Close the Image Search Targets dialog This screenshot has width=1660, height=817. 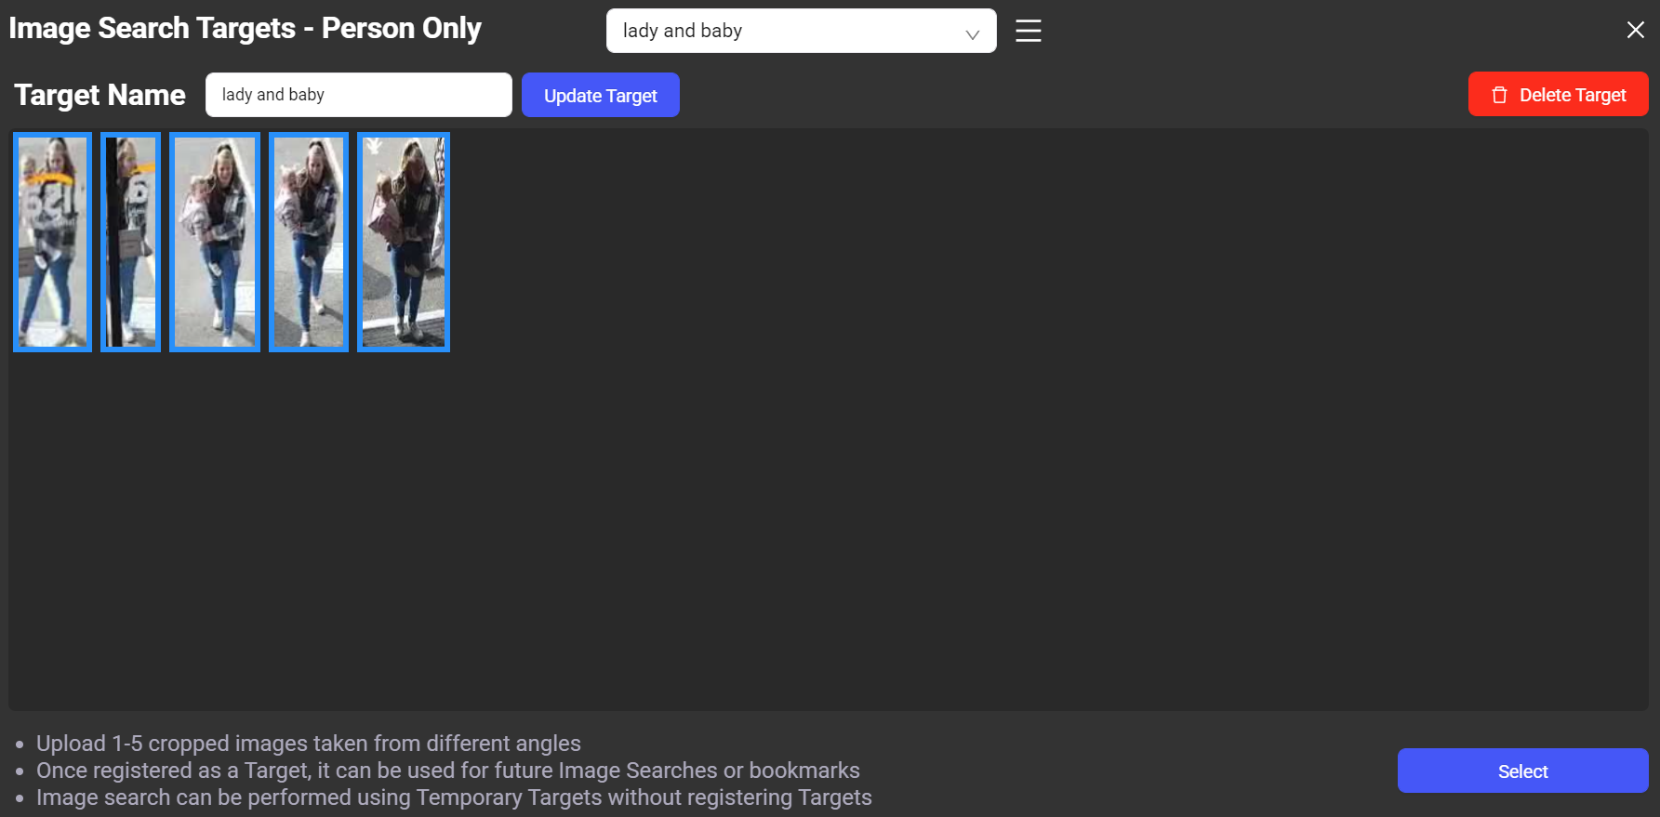[1635, 30]
